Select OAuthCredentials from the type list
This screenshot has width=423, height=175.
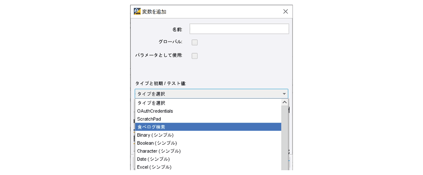coord(208,111)
